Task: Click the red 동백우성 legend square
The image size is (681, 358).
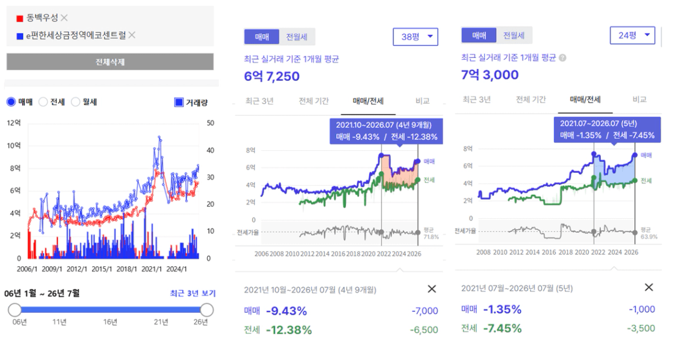Action: pyautogui.click(x=20, y=19)
